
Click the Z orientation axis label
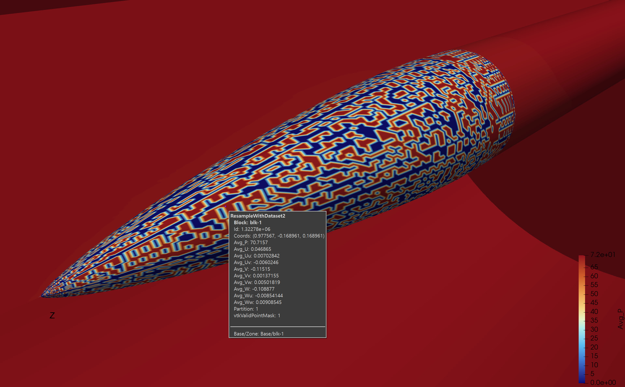point(52,316)
